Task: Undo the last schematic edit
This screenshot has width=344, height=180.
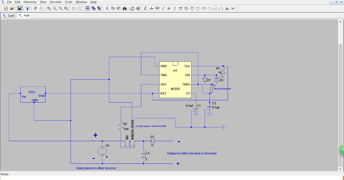Action: pyautogui.click(x=204, y=8)
